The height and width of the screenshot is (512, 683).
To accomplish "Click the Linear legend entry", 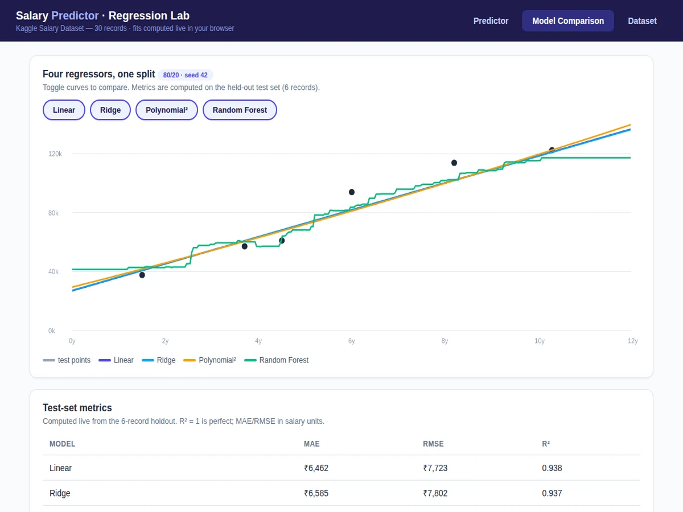I will (116, 360).
